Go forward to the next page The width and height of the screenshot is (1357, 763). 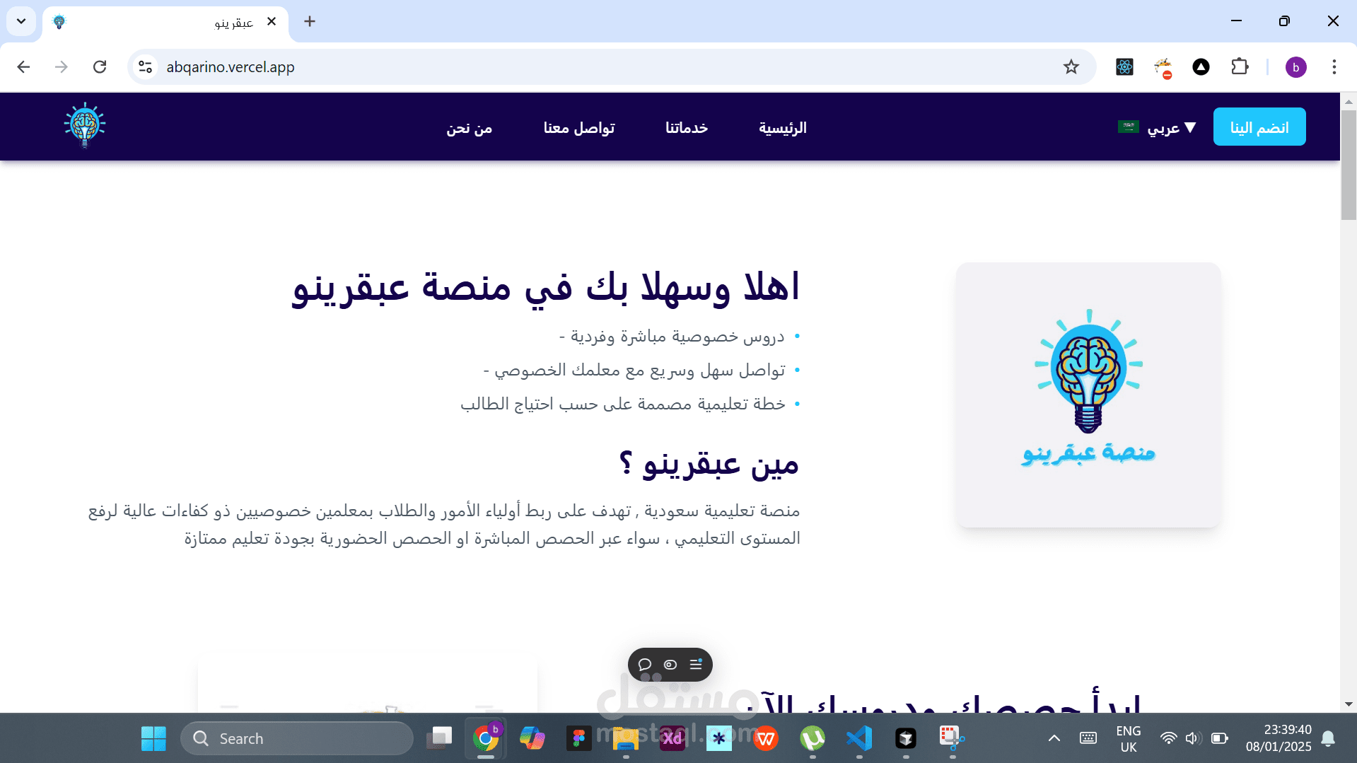(x=62, y=67)
